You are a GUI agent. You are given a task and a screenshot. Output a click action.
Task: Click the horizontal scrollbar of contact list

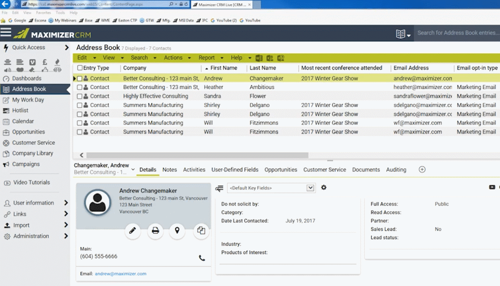click(x=197, y=155)
